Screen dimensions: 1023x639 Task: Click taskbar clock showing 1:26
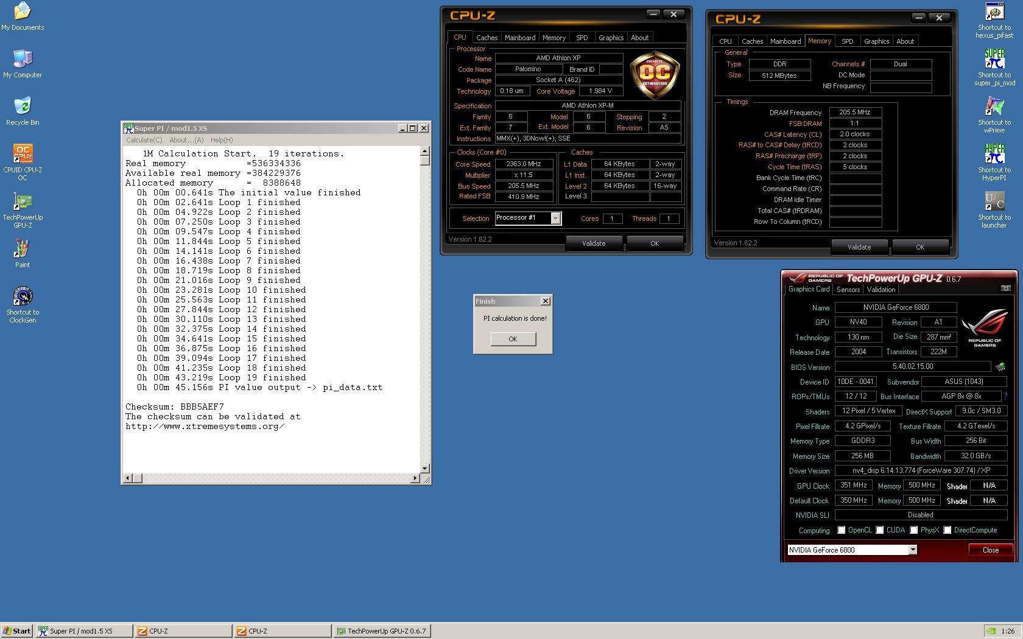point(1008,631)
